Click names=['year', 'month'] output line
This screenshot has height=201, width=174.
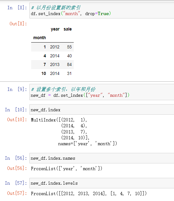click(x=88, y=144)
